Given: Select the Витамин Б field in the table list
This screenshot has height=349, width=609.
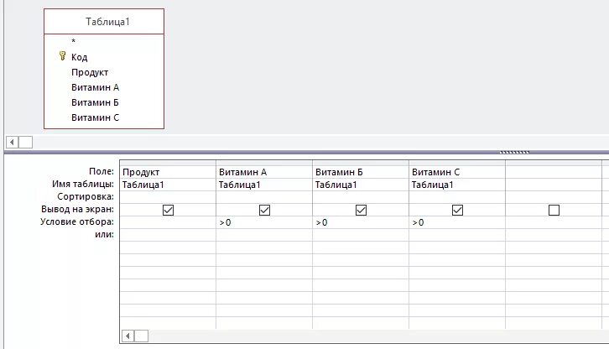Looking at the screenshot, I should point(95,102).
